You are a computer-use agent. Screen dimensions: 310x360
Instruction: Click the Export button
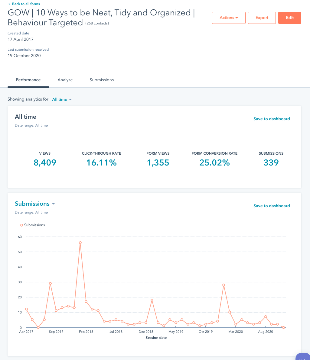262,18
